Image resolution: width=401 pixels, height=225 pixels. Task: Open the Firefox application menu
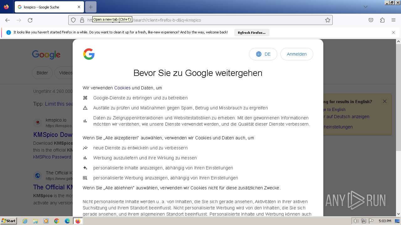(x=393, y=20)
